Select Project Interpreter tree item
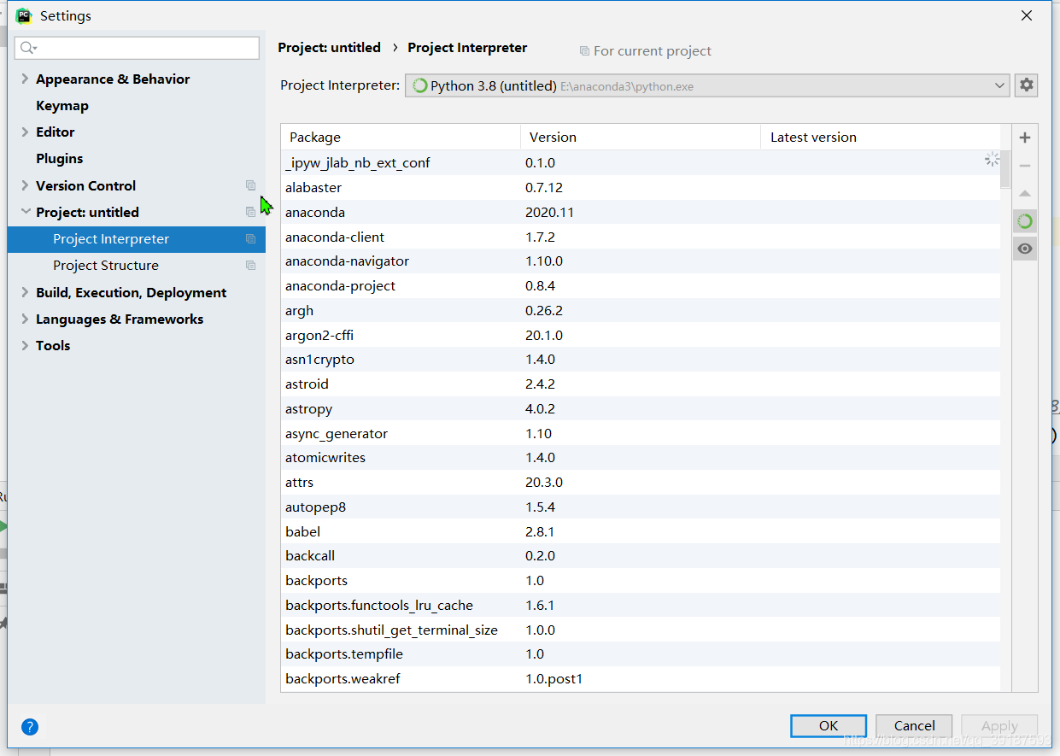Image resolution: width=1060 pixels, height=756 pixels. pyautogui.click(x=137, y=239)
